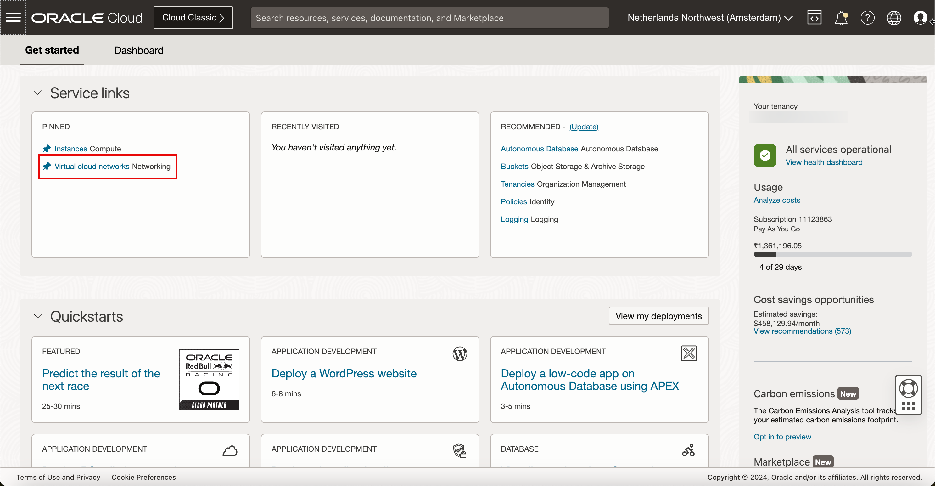Click the language globe icon
Viewport: 935px width, 486px height.
pyautogui.click(x=893, y=17)
